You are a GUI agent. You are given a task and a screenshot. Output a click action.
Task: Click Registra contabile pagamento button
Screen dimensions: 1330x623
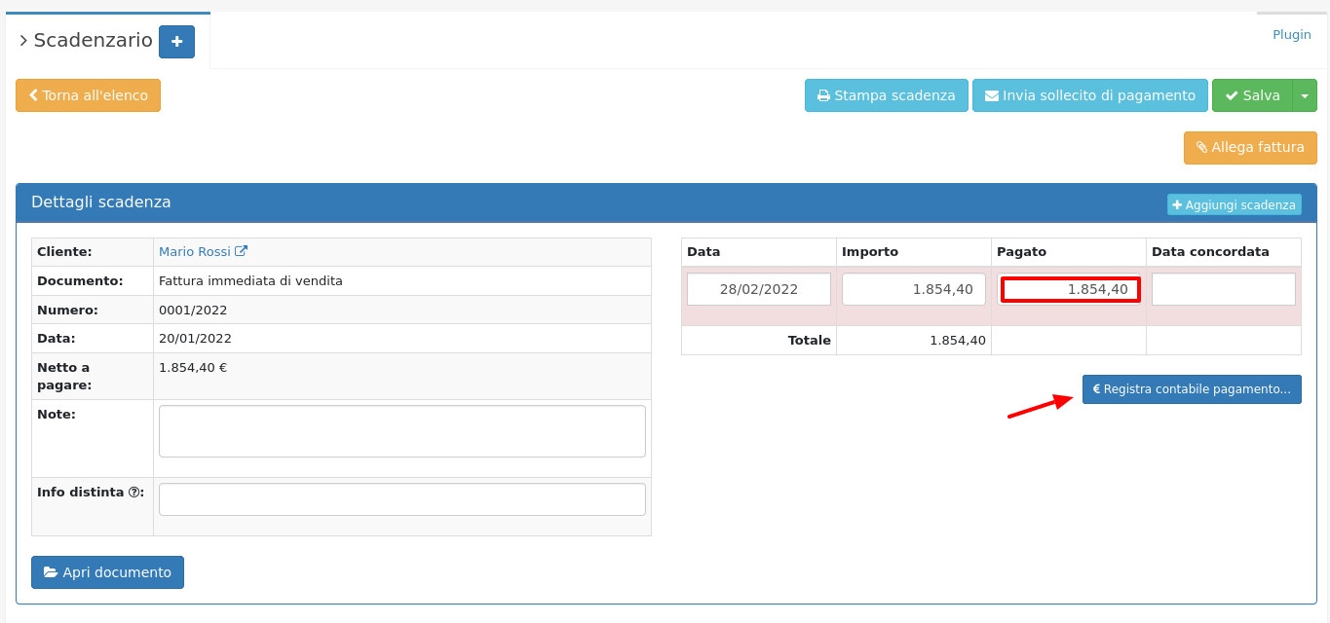1191,389
